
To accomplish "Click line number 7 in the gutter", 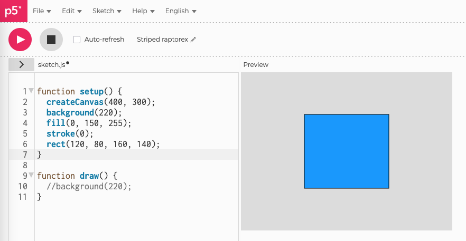I will (x=24, y=155).
